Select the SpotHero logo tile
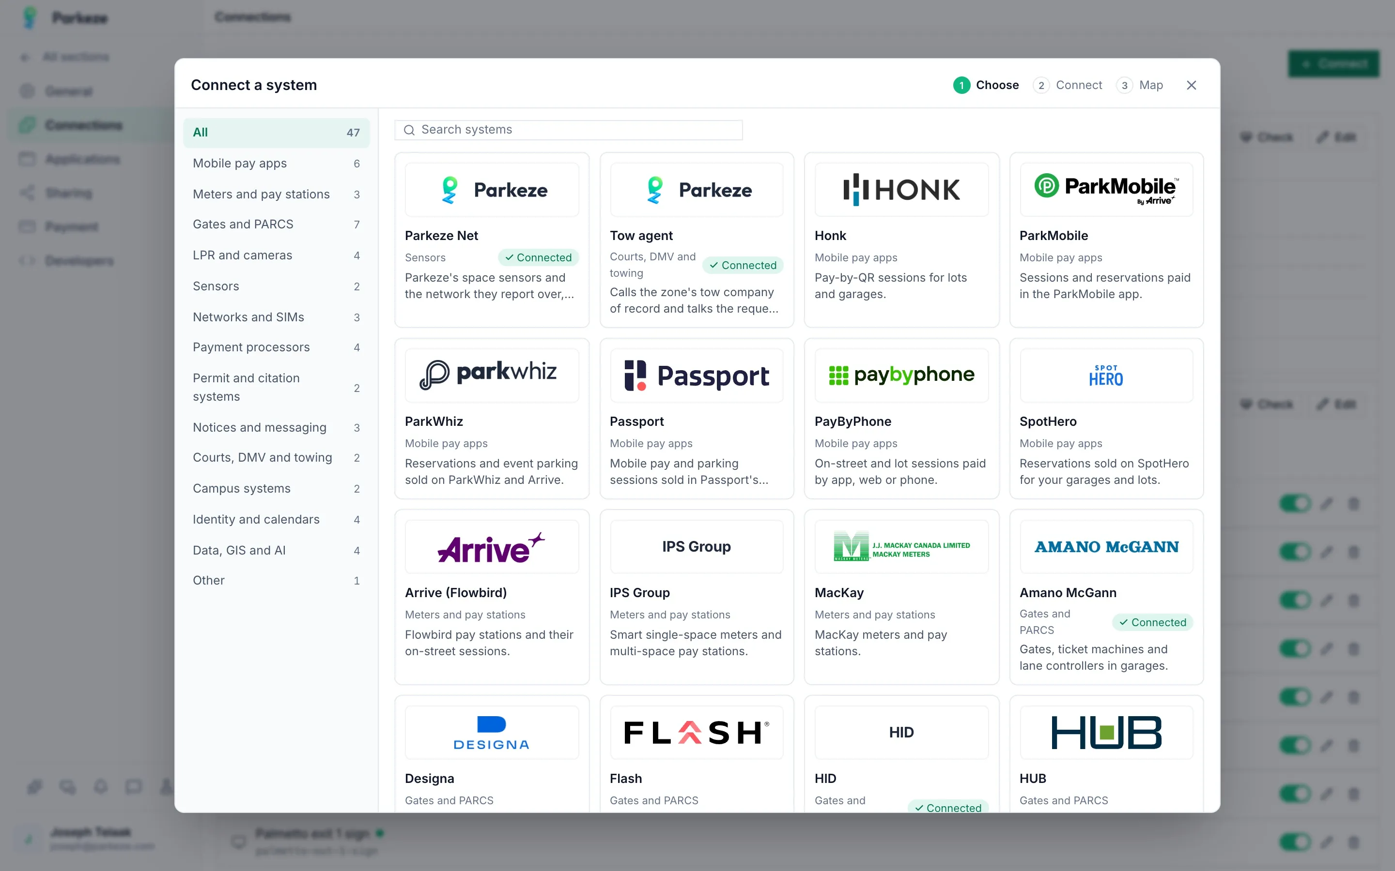The image size is (1395, 871). pos(1106,375)
